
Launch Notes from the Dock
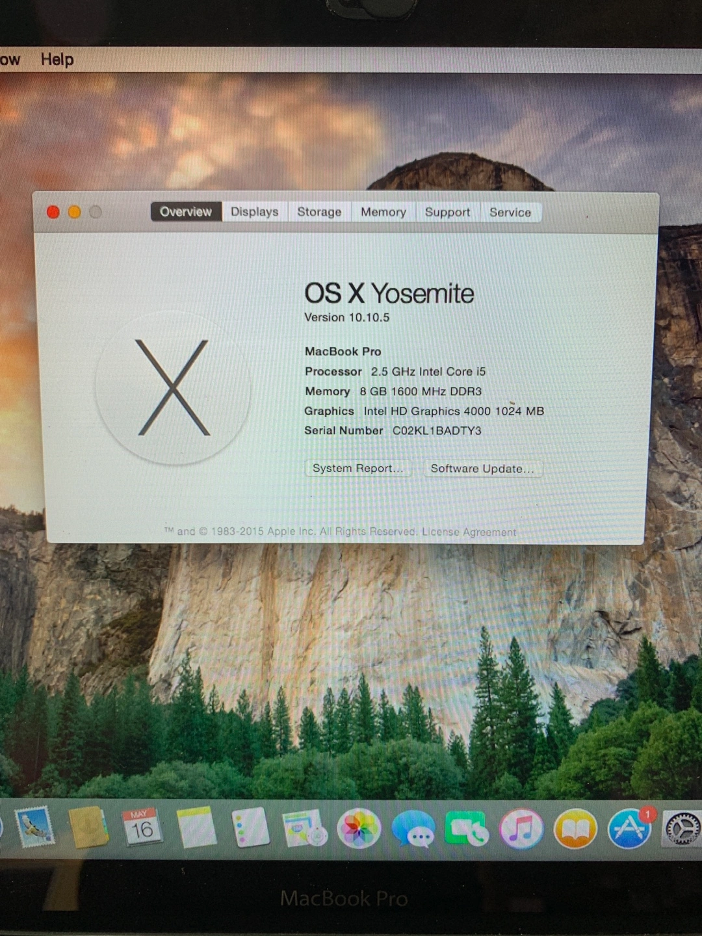[x=196, y=827]
